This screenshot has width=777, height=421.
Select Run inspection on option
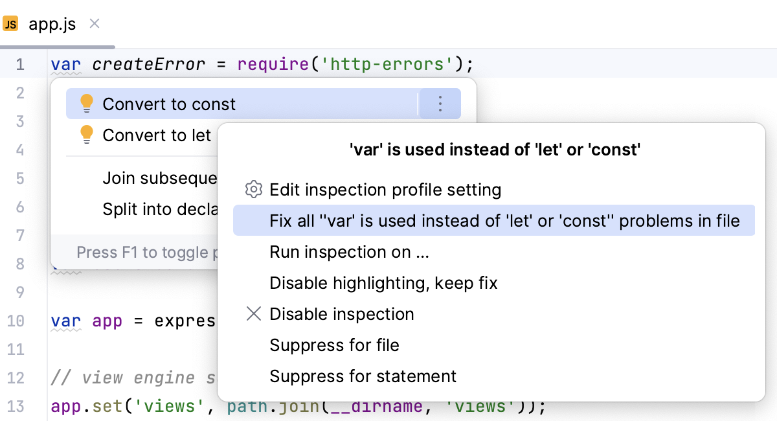click(349, 252)
